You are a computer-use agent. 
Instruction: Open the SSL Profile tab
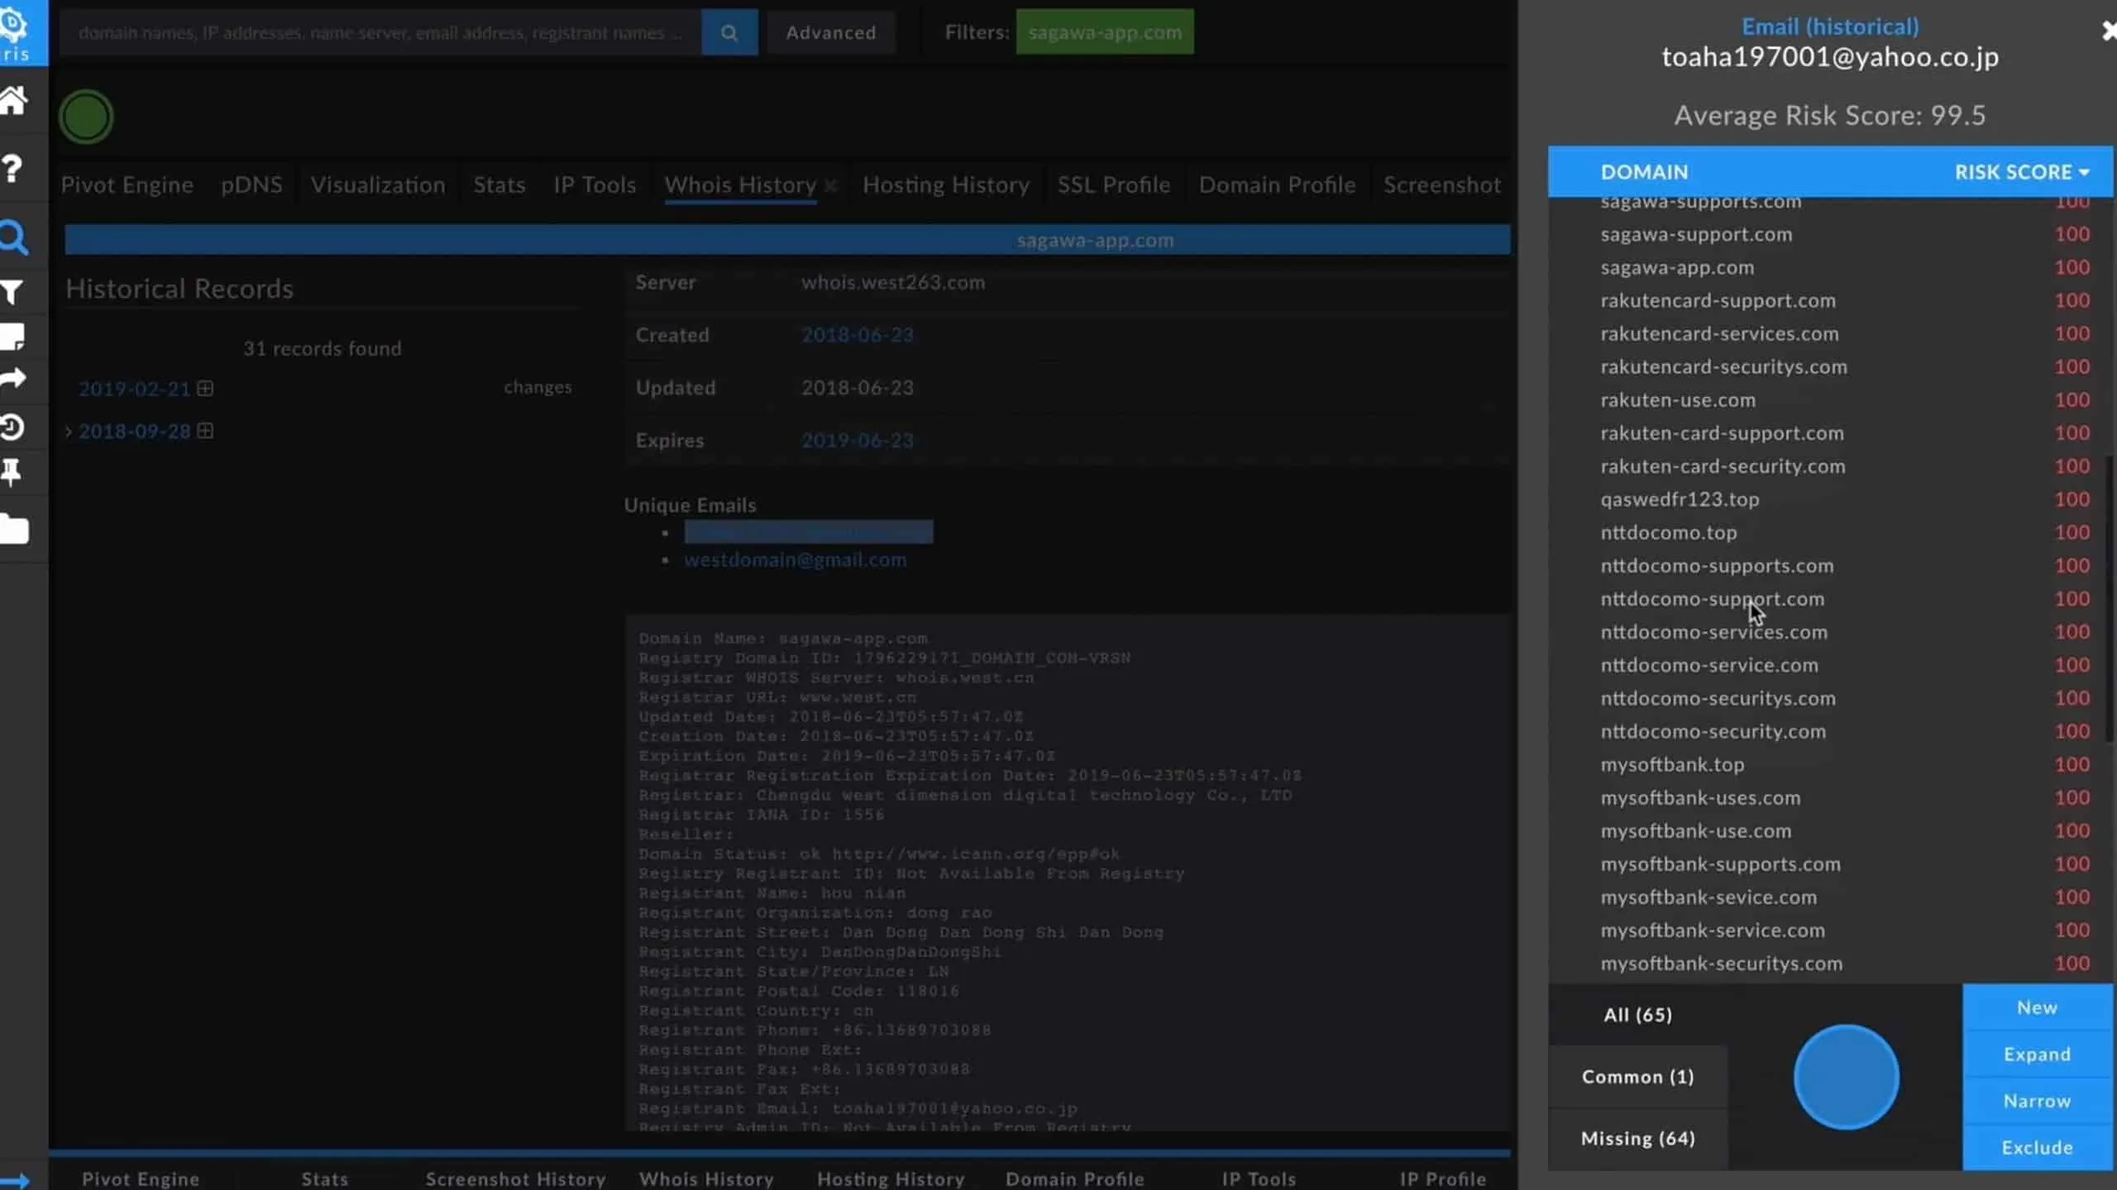click(1113, 184)
